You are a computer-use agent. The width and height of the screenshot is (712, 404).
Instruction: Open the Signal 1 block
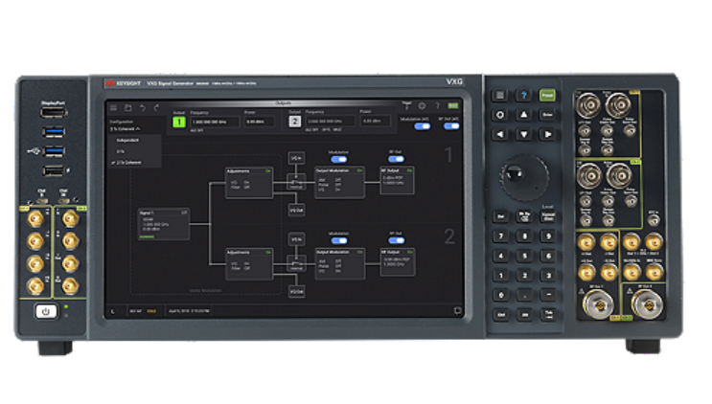click(164, 224)
